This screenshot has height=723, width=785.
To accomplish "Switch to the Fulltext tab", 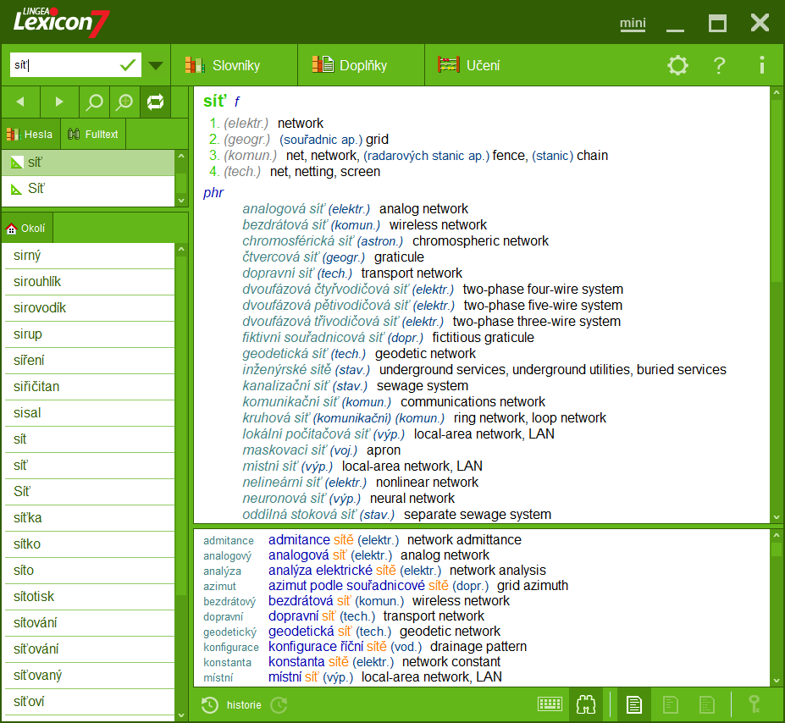I will coord(93,134).
